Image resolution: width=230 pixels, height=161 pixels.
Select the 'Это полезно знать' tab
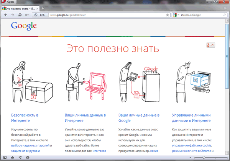click(19, 8)
